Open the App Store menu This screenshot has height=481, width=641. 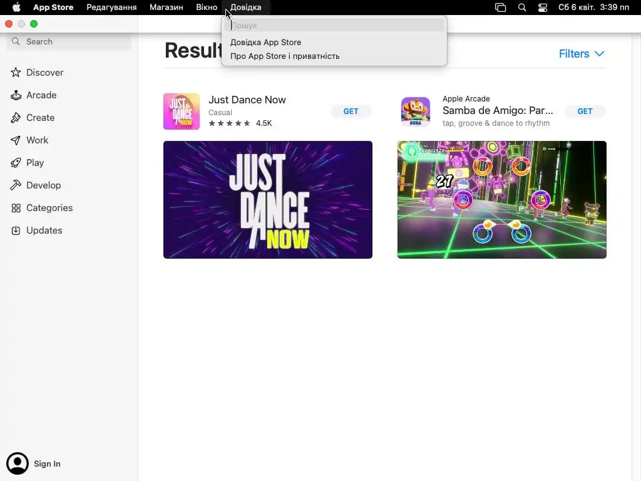point(53,8)
